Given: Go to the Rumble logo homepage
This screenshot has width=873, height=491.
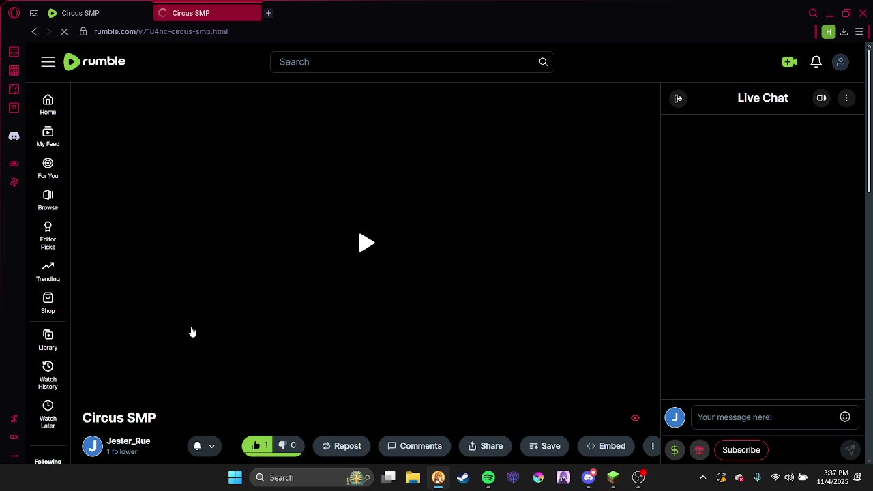Looking at the screenshot, I should (x=94, y=61).
